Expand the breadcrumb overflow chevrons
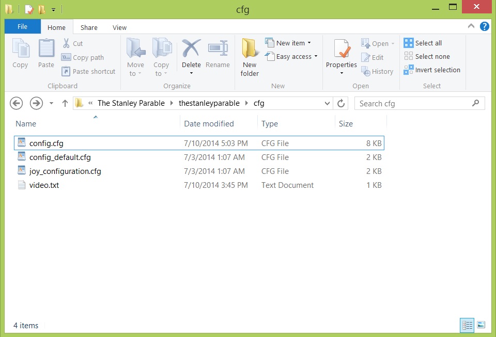Viewport: 496px width, 337px height. [90, 103]
